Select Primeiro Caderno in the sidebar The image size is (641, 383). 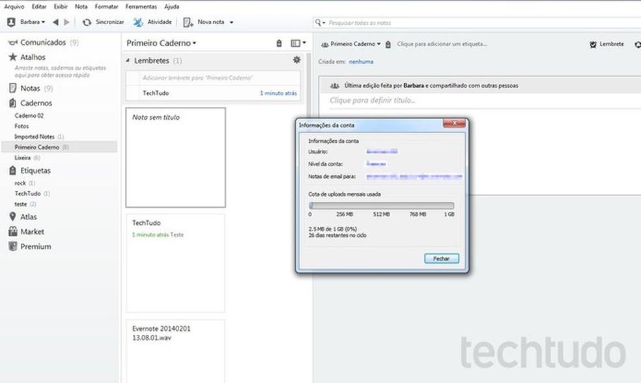[59, 147]
